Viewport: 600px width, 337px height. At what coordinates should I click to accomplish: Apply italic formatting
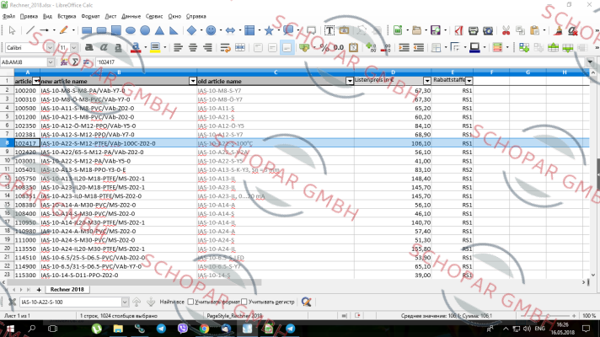point(104,47)
